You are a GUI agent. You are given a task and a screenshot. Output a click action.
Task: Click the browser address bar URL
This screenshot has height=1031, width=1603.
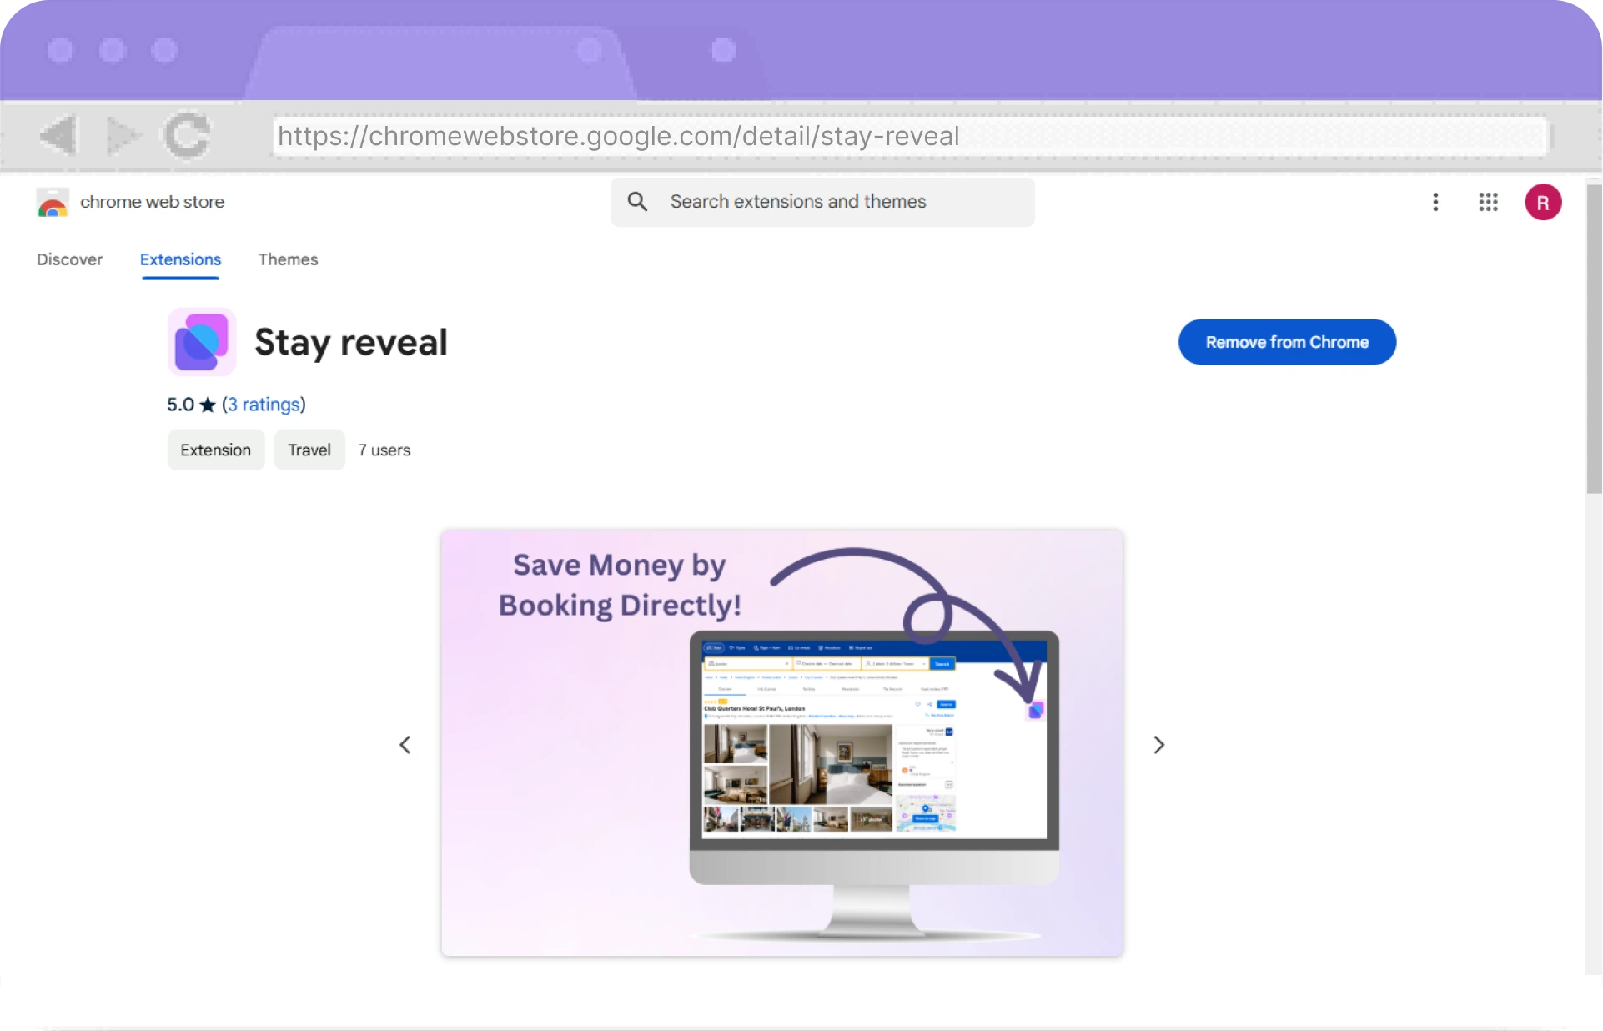(911, 136)
